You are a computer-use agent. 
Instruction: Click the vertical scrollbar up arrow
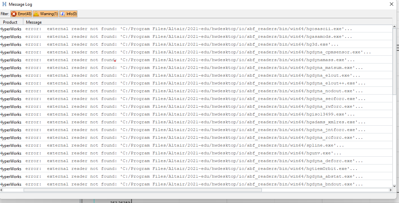click(394, 26)
